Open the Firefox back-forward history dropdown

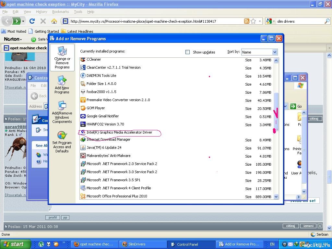click(x=23, y=21)
